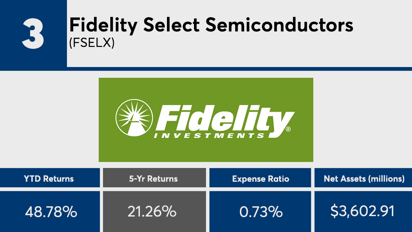Click the registered trademark symbol beside Fidelity

pos(288,128)
